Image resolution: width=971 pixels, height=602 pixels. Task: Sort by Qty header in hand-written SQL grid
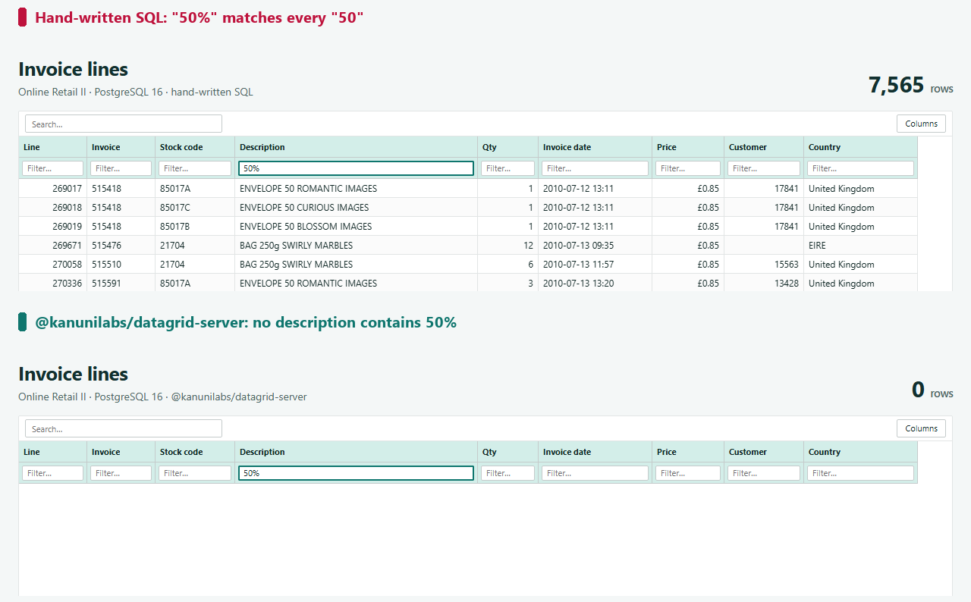tap(508, 147)
